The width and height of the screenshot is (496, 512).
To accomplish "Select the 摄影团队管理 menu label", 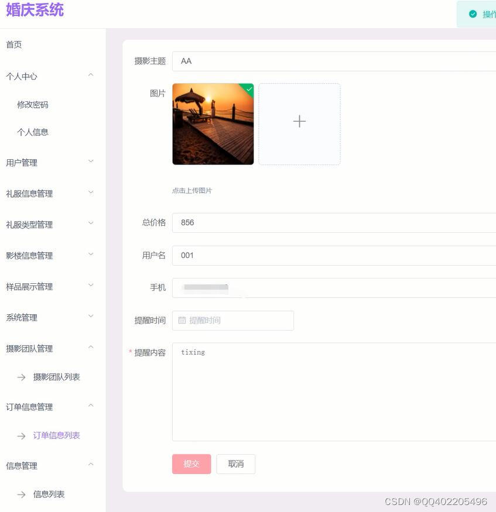I will coord(29,349).
